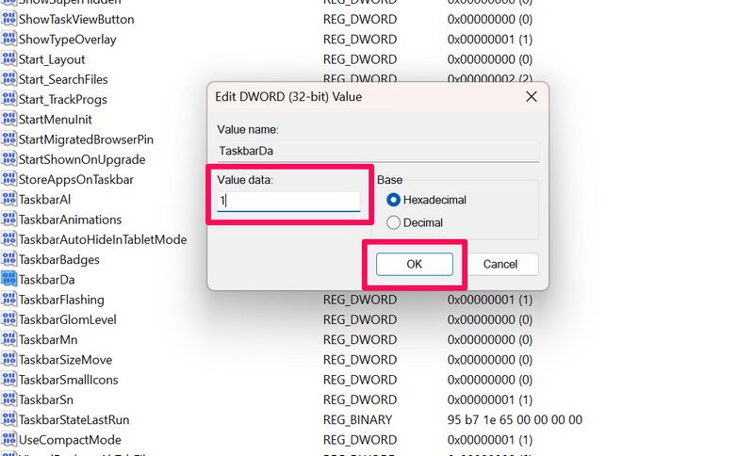
Task: Click the REG_DWORD type of TaskbarFlashing
Action: pyautogui.click(x=360, y=300)
